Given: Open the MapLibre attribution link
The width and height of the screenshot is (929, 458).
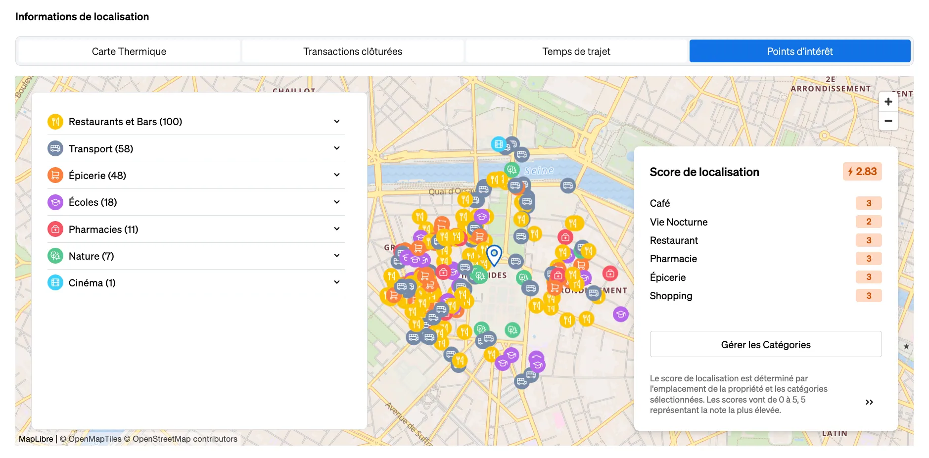Looking at the screenshot, I should click(x=36, y=439).
